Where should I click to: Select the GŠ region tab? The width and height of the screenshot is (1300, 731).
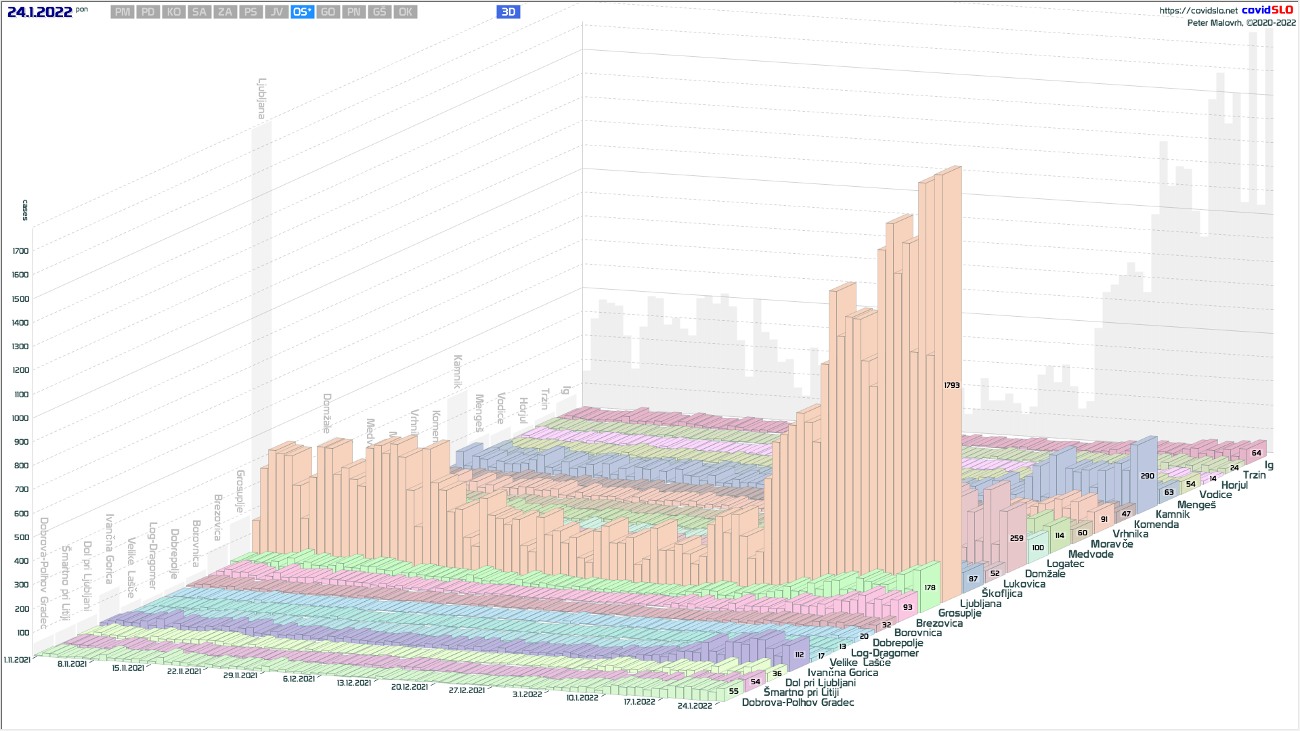coord(379,12)
